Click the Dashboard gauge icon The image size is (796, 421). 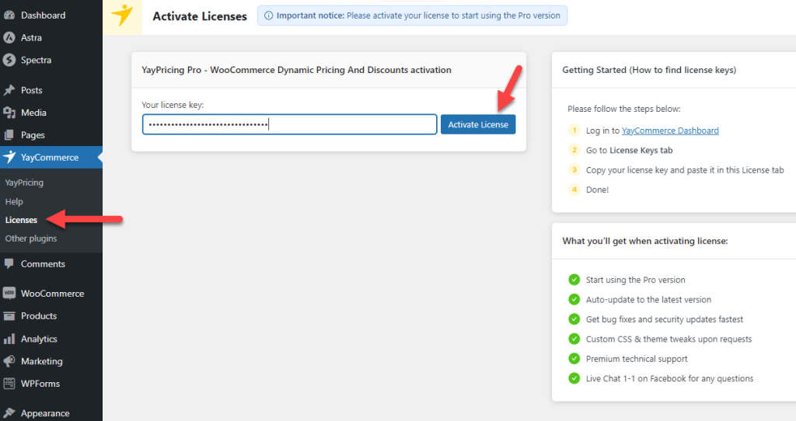9,16
